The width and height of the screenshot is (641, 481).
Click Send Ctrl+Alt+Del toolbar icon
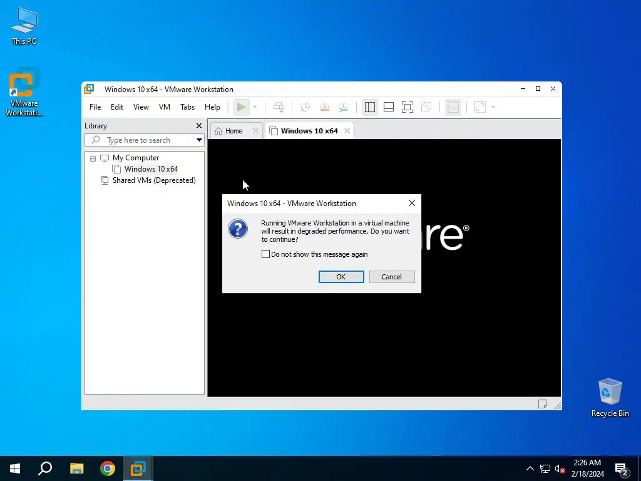[x=279, y=107]
